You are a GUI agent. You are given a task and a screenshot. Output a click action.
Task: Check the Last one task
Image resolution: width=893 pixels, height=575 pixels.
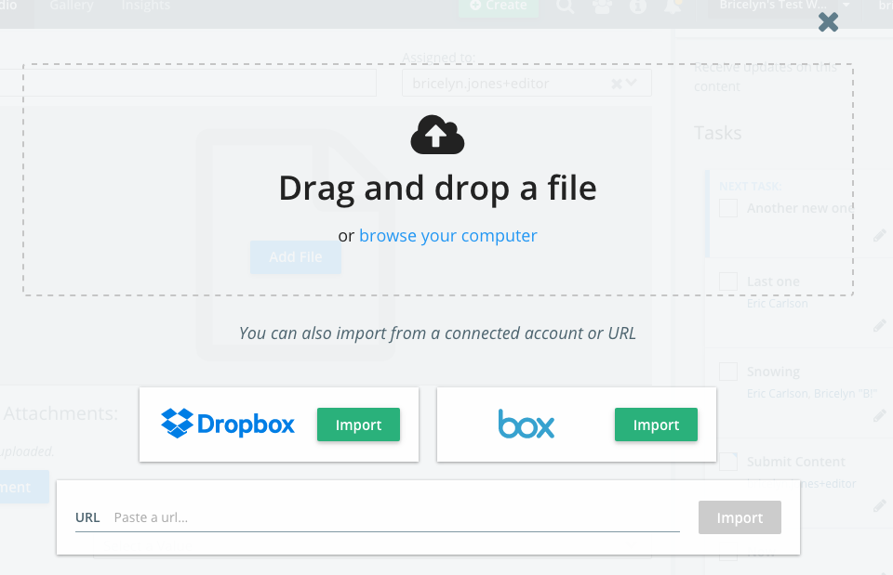point(728,281)
